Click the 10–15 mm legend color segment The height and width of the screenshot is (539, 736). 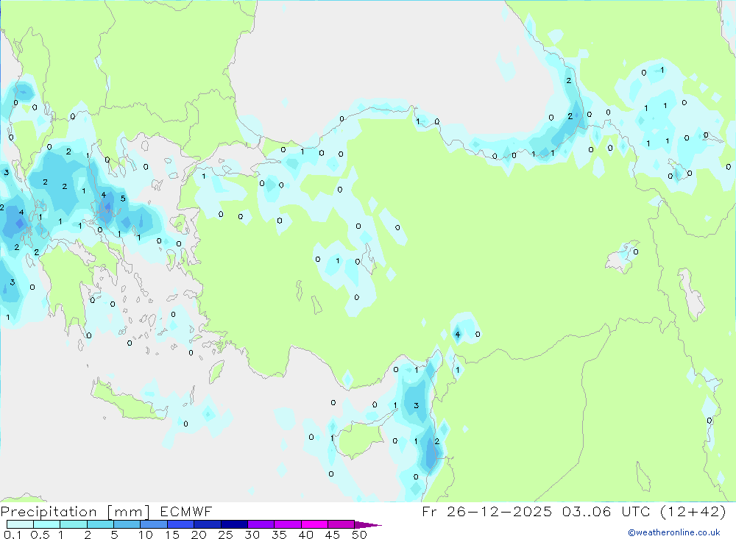tap(154, 524)
